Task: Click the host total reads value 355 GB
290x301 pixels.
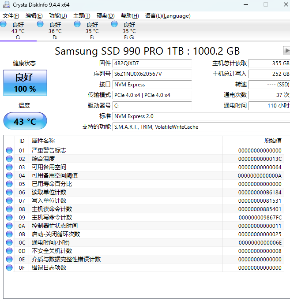Action: (x=269, y=63)
